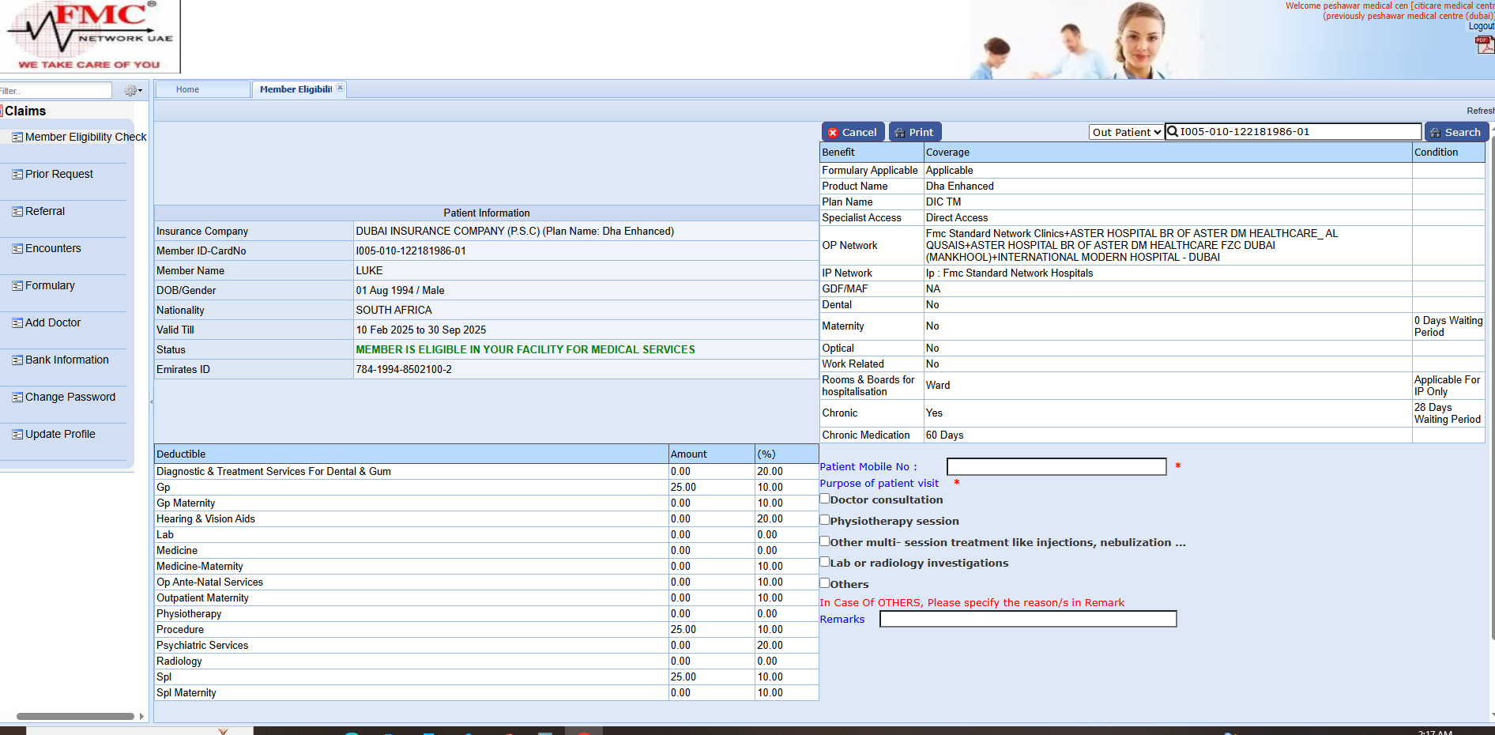Click the Bank Information sidebar icon

(17, 360)
